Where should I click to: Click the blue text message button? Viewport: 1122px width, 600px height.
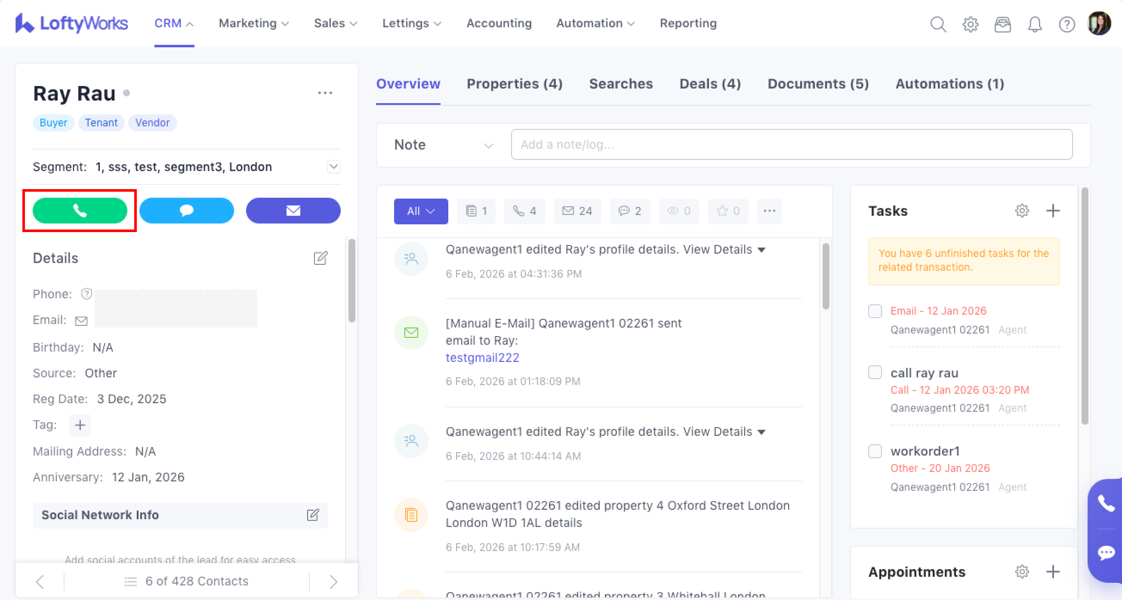[186, 211]
